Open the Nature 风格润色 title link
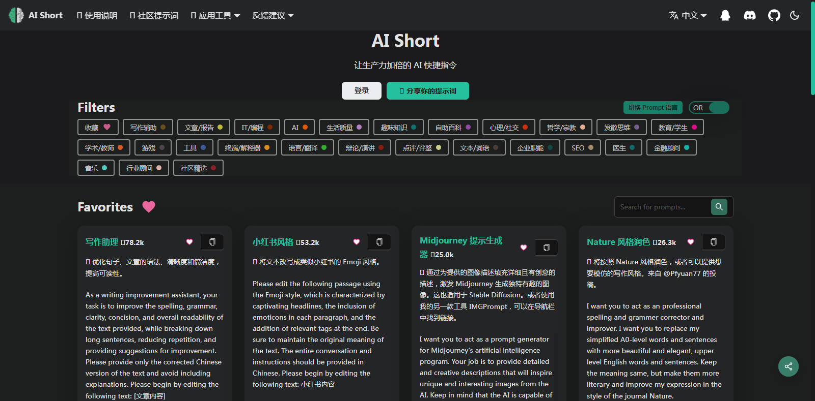815x401 pixels. coord(618,242)
